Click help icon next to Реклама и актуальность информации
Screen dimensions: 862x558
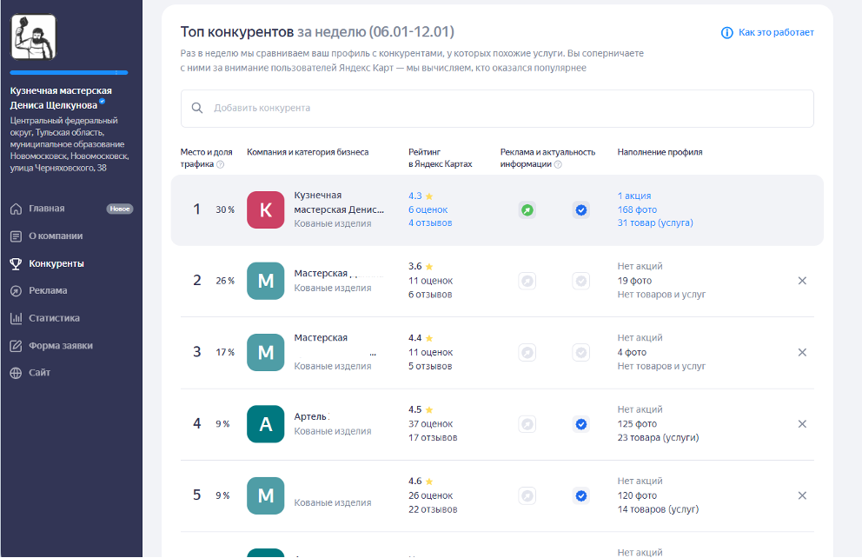(x=558, y=164)
